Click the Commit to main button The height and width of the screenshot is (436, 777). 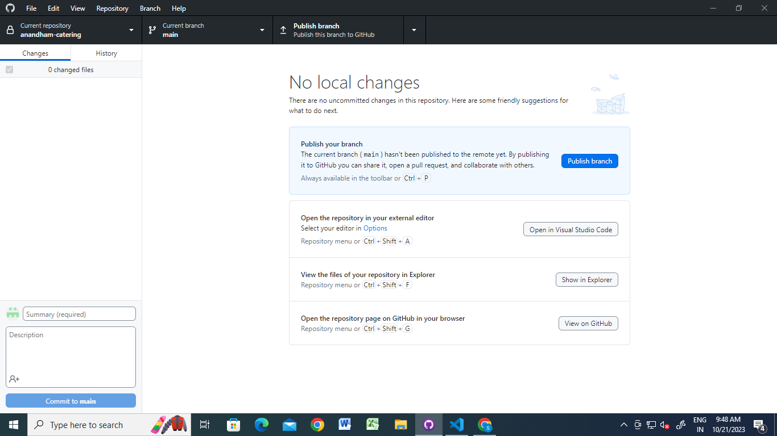tap(71, 401)
